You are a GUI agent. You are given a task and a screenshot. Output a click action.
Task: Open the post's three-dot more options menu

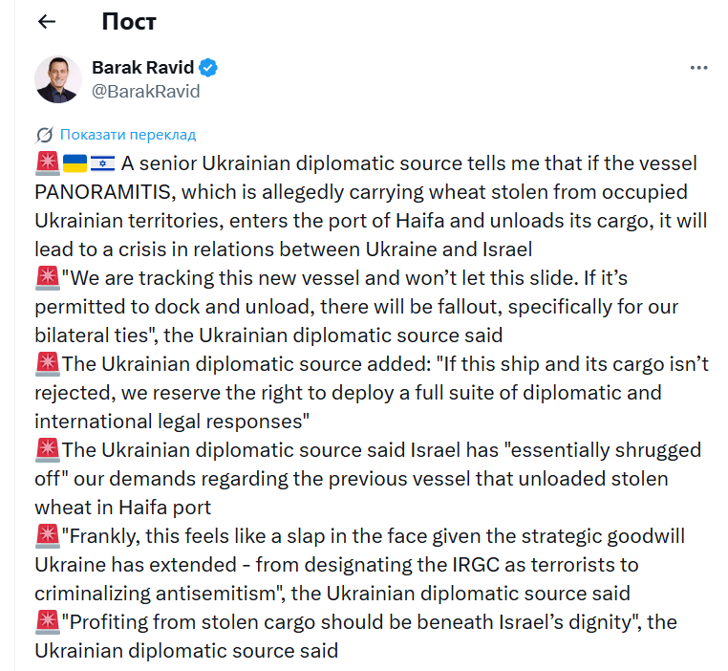click(698, 69)
